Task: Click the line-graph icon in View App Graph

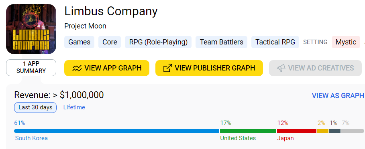Action: click(77, 68)
